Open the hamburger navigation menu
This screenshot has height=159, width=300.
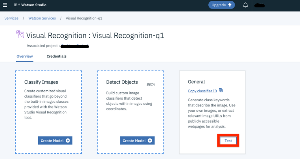click(x=5, y=5)
